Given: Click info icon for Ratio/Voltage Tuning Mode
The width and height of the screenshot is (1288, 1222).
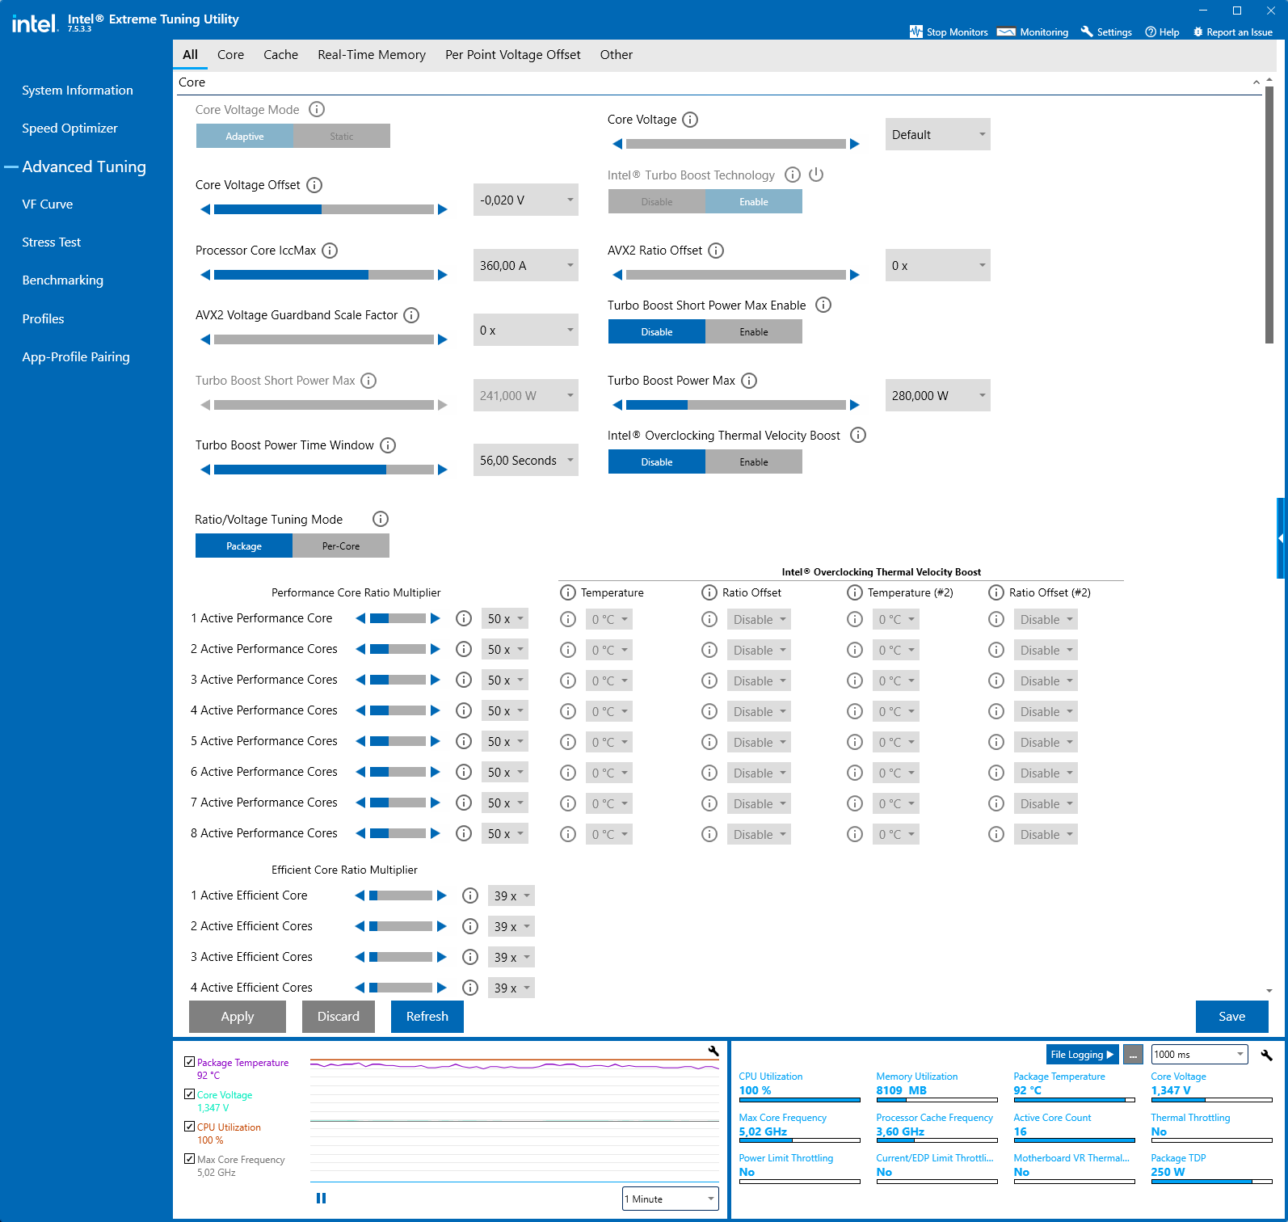Looking at the screenshot, I should [x=381, y=519].
